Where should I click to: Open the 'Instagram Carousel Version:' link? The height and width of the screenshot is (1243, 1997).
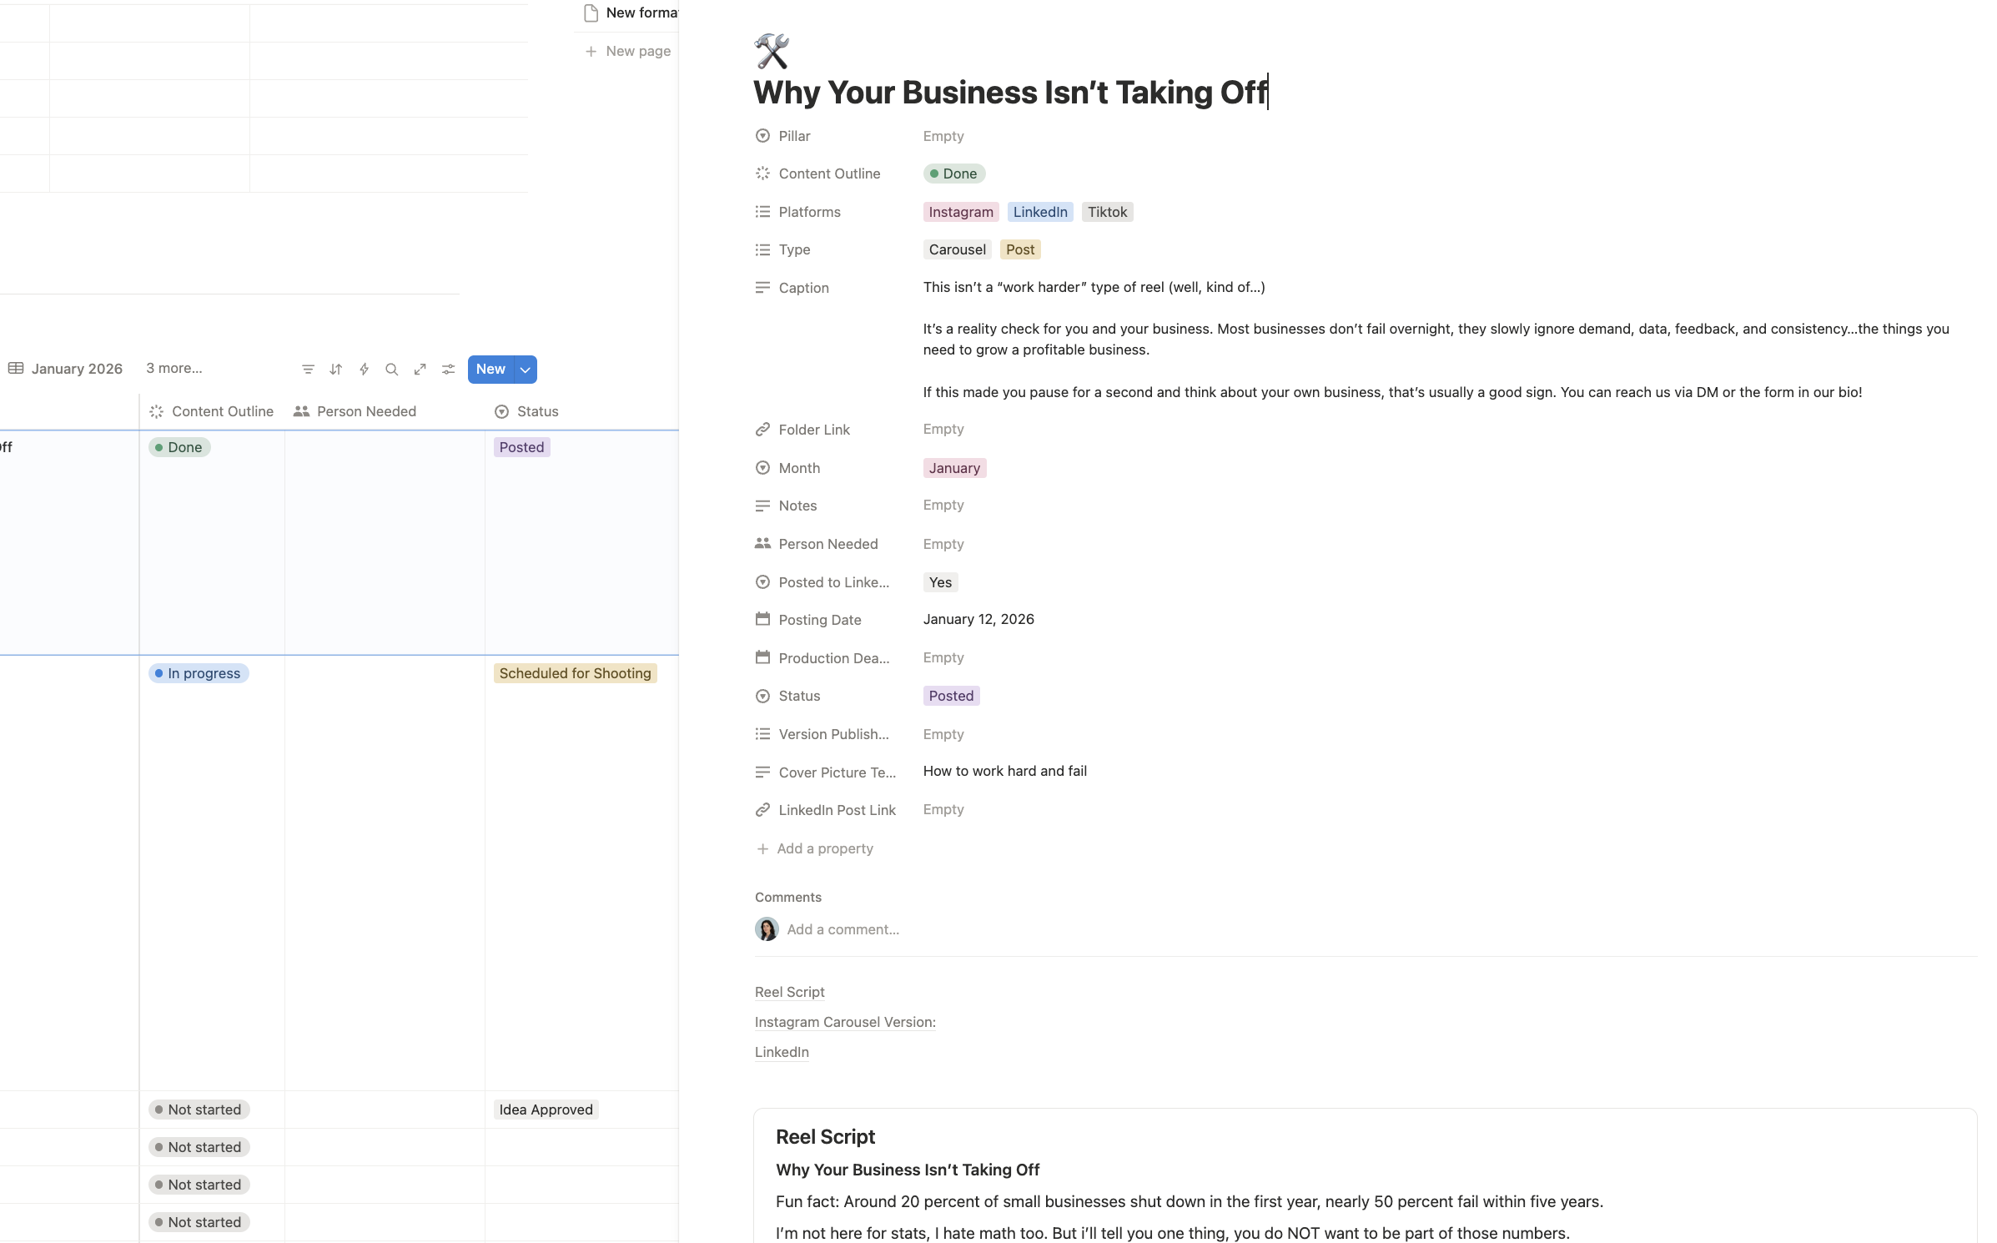[845, 1022]
